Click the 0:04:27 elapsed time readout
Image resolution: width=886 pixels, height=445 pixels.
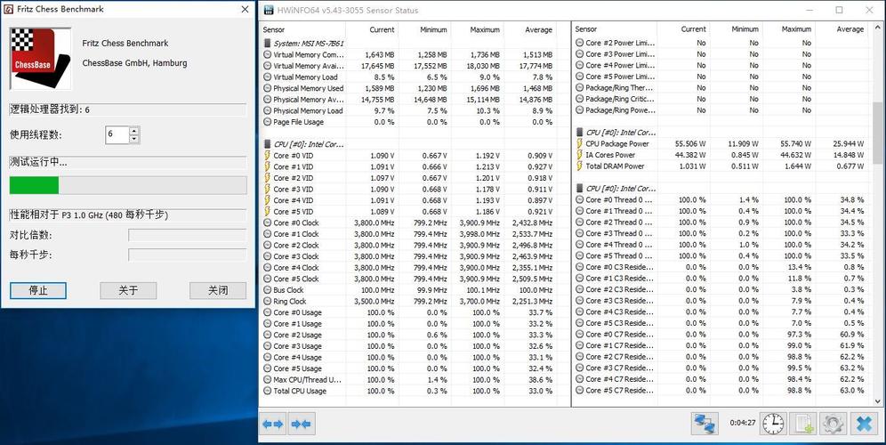(743, 423)
